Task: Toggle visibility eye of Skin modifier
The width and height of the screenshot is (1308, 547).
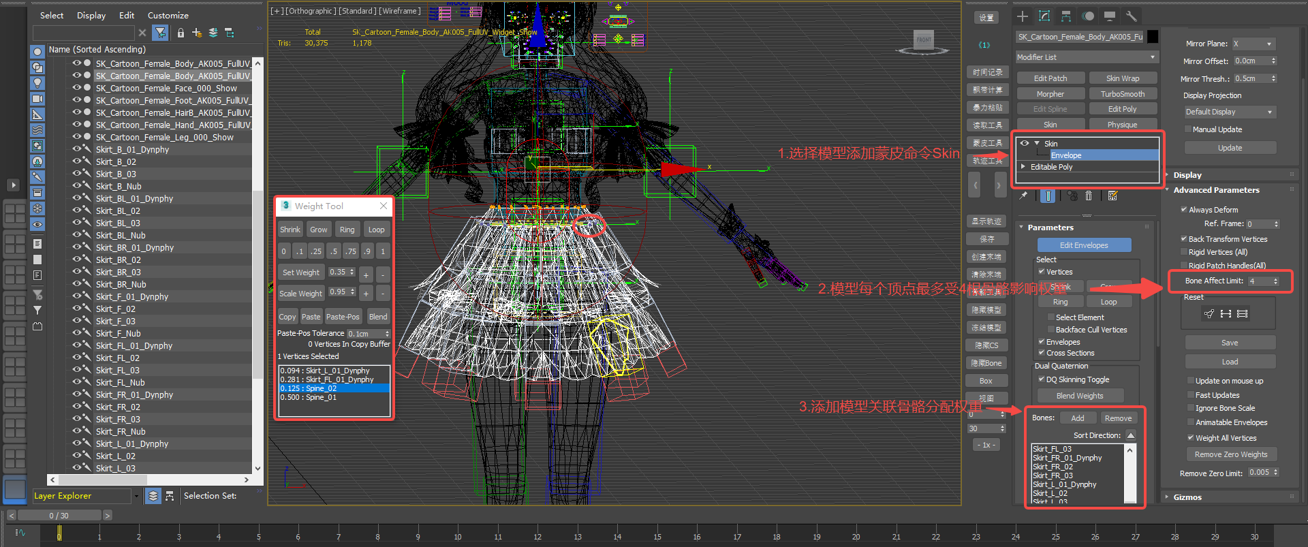Action: [1024, 143]
